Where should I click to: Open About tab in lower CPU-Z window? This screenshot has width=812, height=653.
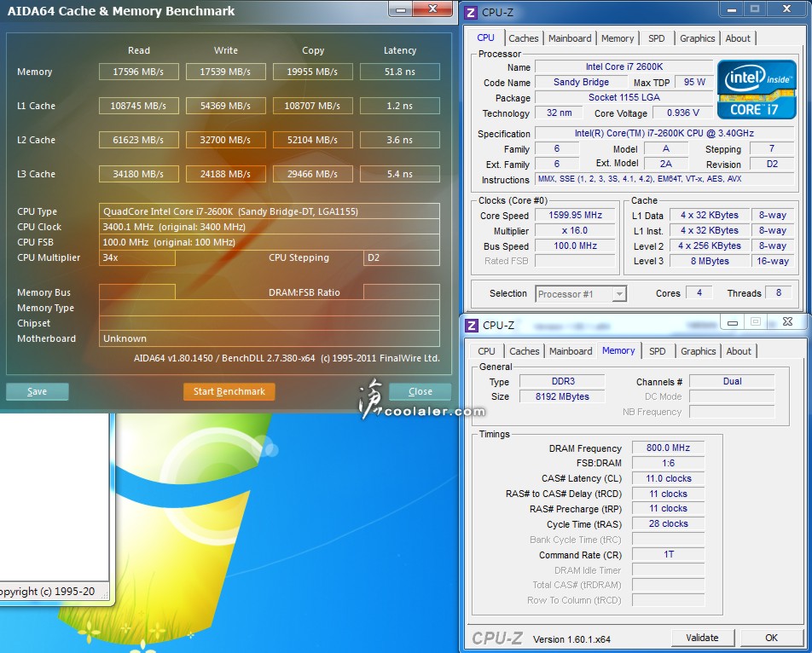(739, 351)
